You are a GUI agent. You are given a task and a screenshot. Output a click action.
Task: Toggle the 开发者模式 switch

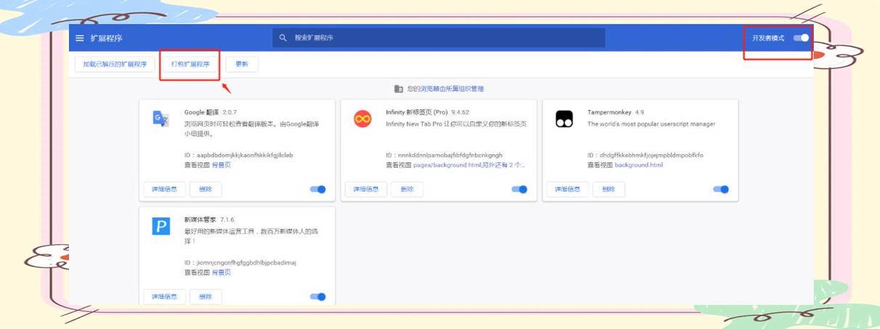tap(801, 38)
